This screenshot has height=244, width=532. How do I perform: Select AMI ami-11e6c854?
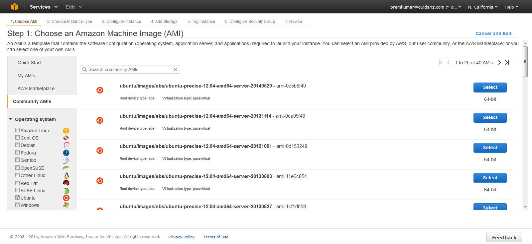[490, 178]
